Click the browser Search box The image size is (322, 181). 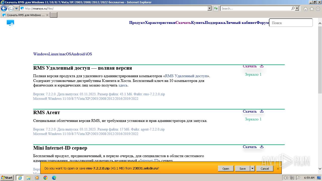point(255,8)
